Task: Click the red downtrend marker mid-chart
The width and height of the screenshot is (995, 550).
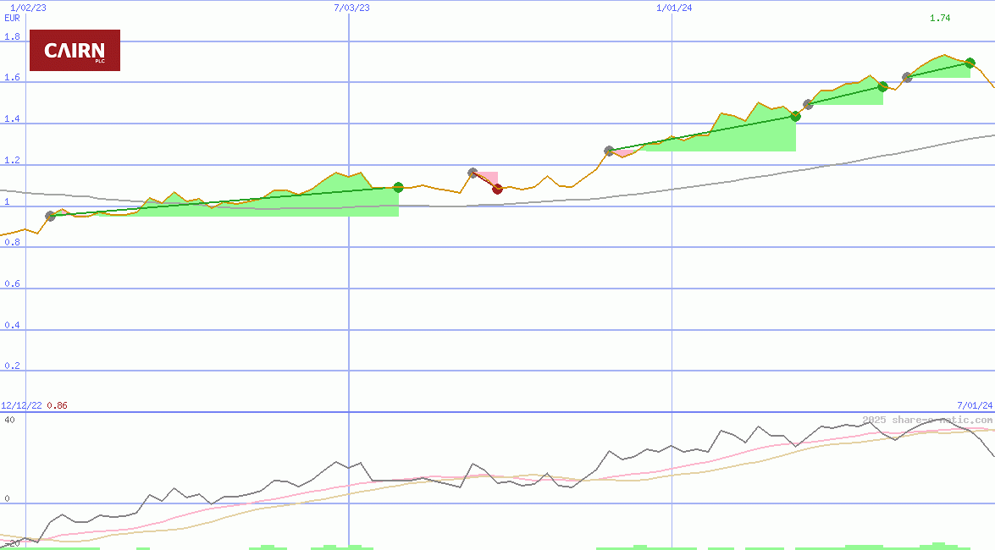Action: pos(497,189)
